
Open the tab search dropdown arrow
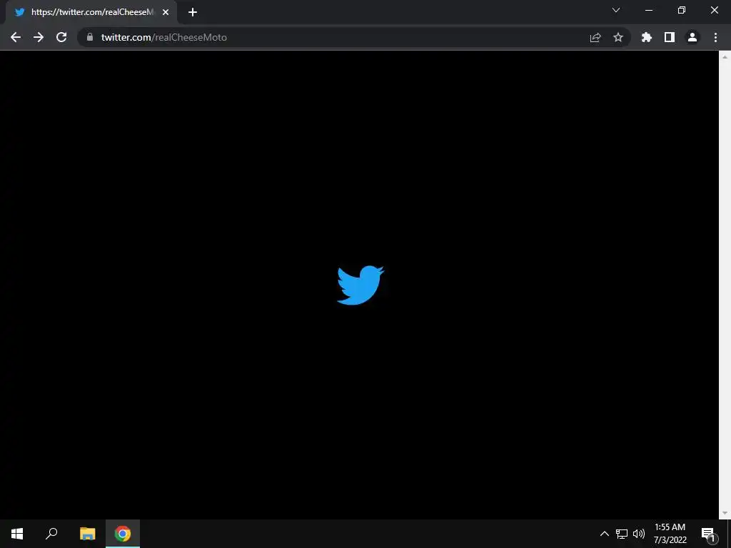pyautogui.click(x=616, y=10)
